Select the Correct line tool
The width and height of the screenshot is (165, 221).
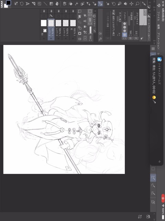point(16,4)
